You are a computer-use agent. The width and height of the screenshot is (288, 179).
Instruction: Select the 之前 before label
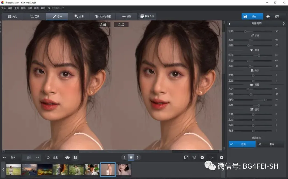point(103,24)
